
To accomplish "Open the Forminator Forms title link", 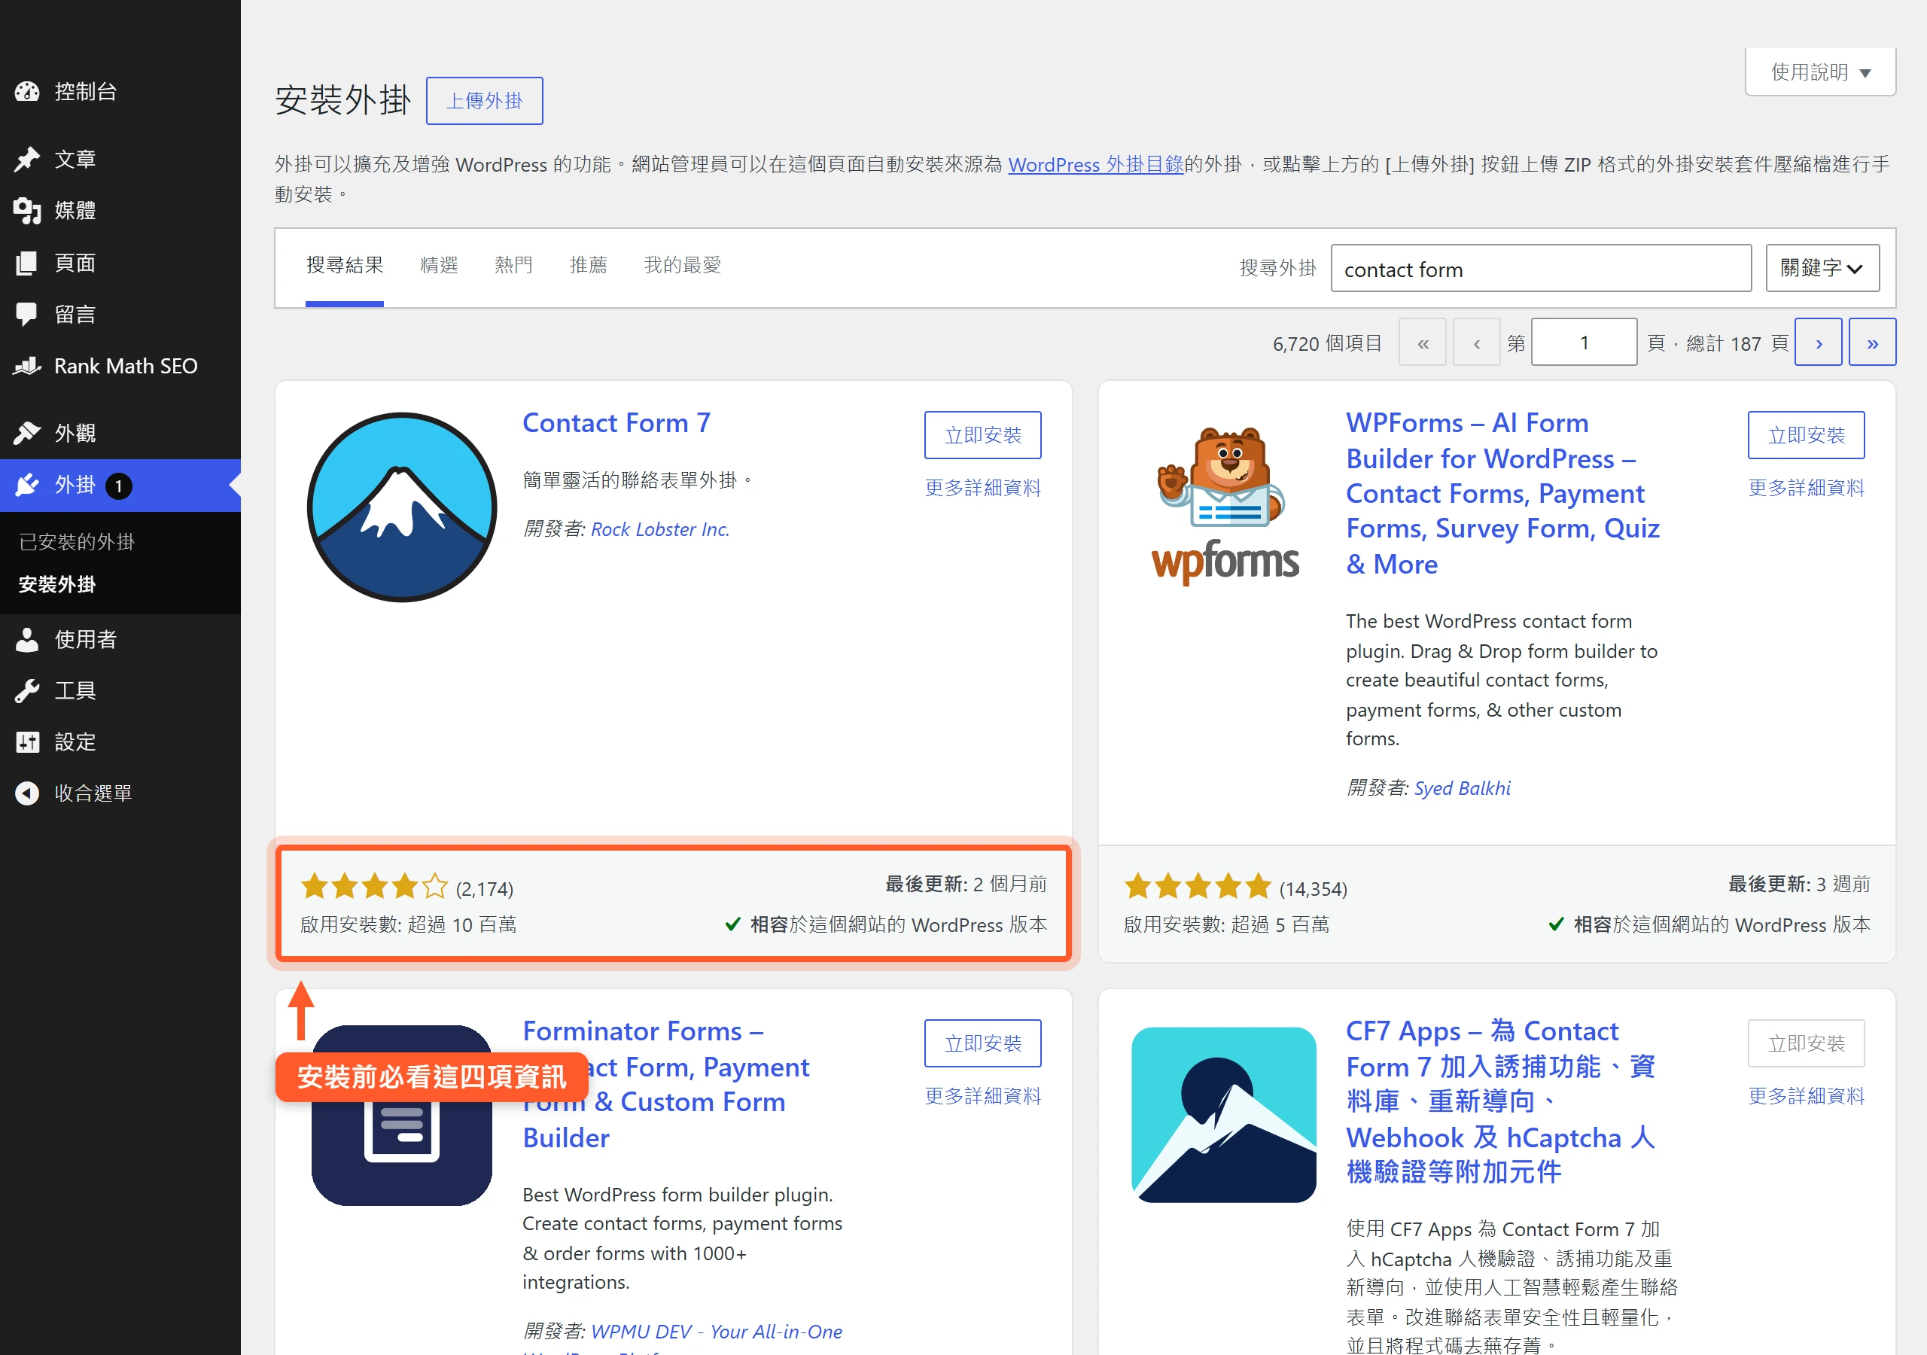I will click(665, 1084).
